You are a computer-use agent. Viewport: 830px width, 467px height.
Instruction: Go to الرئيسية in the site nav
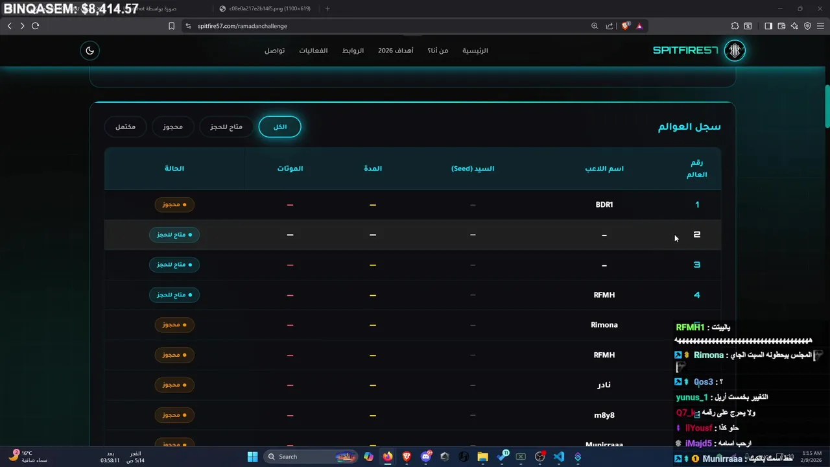(x=475, y=51)
